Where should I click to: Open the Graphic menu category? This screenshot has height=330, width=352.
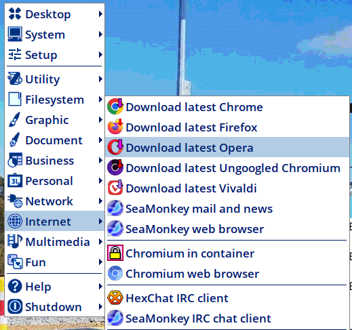[54, 120]
